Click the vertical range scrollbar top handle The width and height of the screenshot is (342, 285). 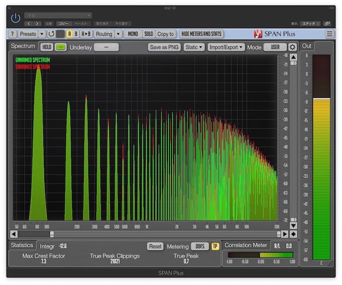pos(293,63)
